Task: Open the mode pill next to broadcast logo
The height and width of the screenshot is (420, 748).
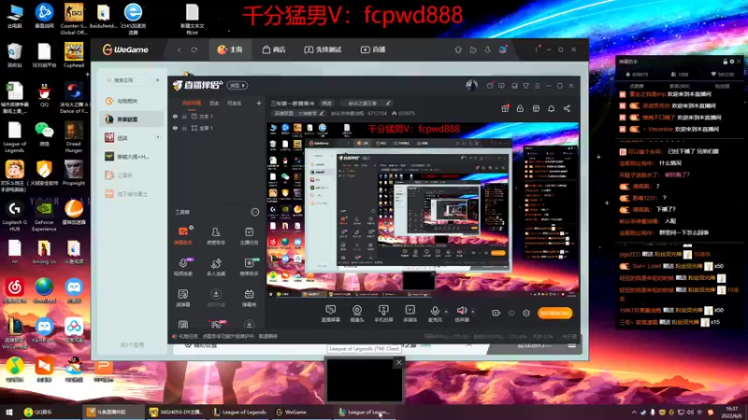Action: point(237,86)
